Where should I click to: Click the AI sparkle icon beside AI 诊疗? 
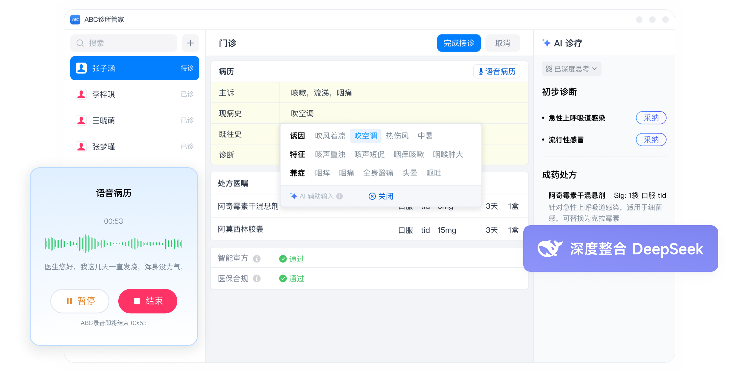pos(546,43)
